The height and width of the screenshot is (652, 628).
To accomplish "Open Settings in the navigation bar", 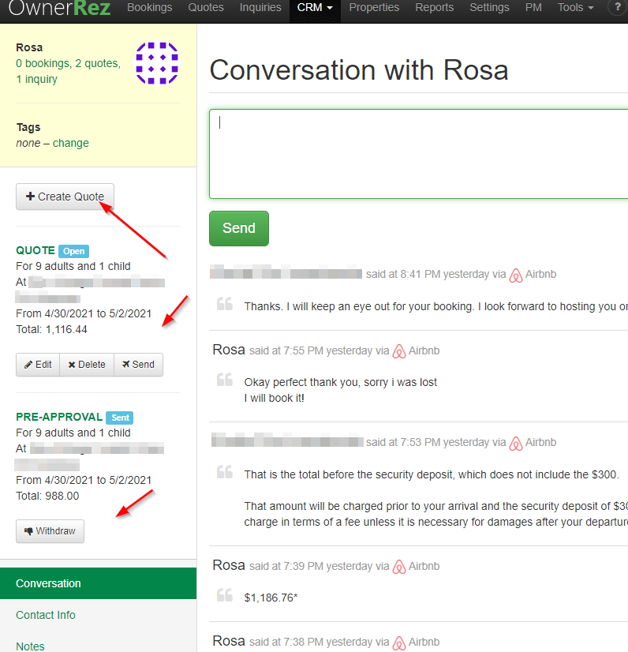I will [489, 7].
